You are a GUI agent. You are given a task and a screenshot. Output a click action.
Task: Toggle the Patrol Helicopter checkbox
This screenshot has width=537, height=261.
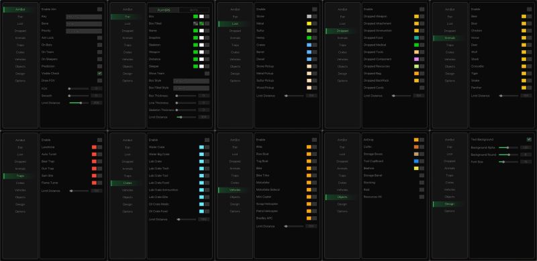[314, 211]
